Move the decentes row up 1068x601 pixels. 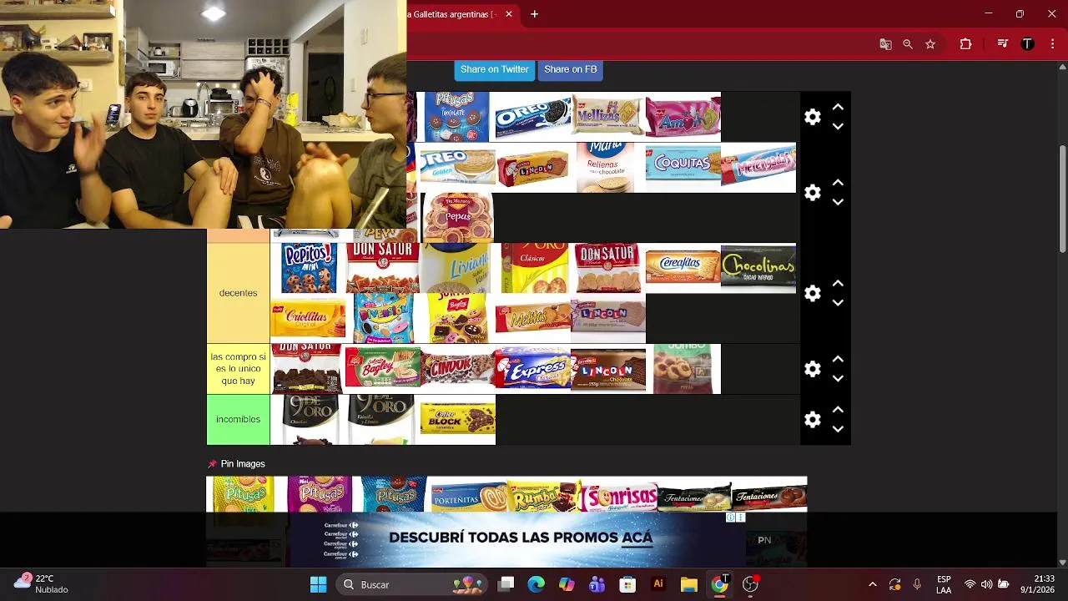838,284
